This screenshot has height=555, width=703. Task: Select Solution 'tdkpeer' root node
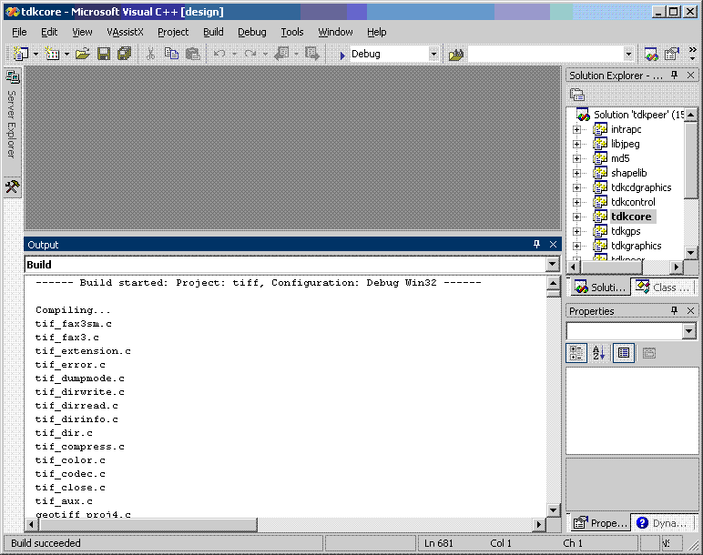pyautogui.click(x=638, y=115)
